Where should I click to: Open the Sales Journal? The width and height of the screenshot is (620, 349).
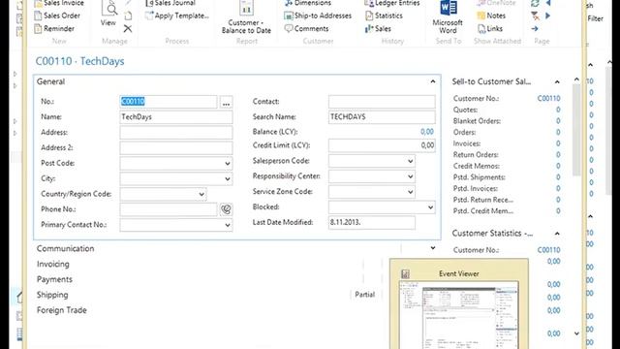point(170,3)
